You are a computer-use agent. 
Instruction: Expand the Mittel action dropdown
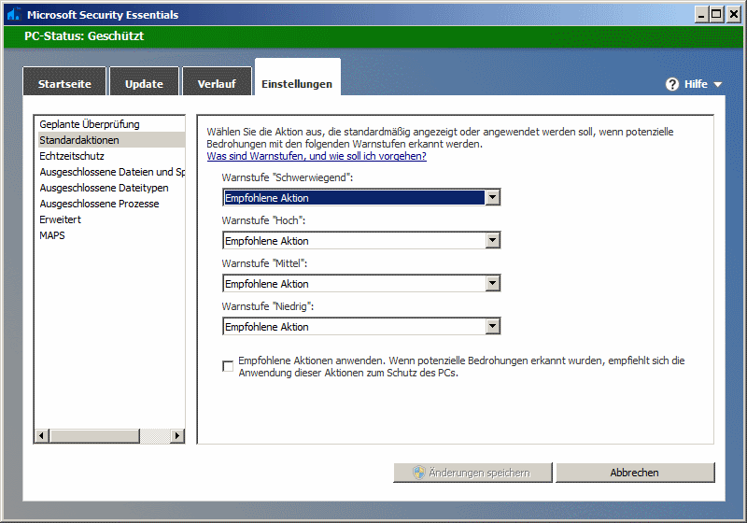click(x=493, y=283)
